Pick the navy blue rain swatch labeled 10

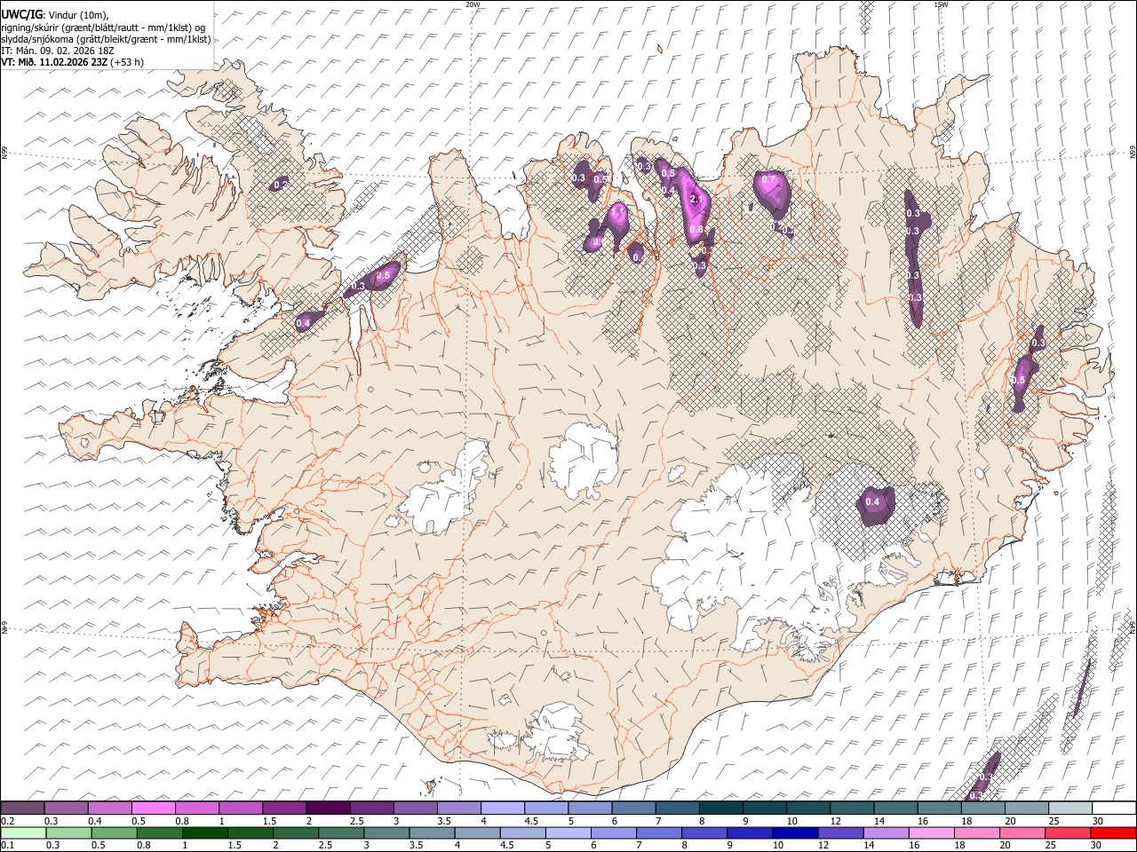click(795, 832)
